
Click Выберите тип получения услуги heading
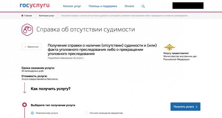tap(53, 105)
